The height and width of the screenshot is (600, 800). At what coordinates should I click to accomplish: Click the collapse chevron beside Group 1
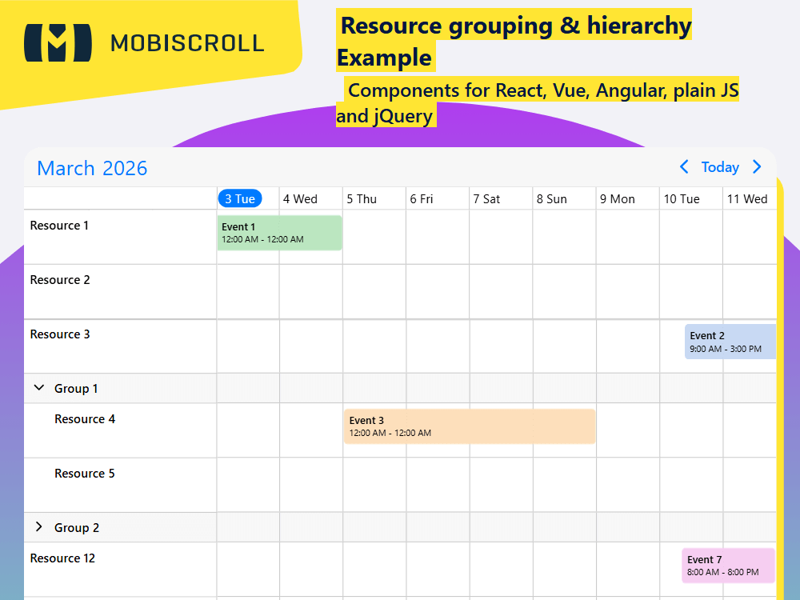[38, 387]
